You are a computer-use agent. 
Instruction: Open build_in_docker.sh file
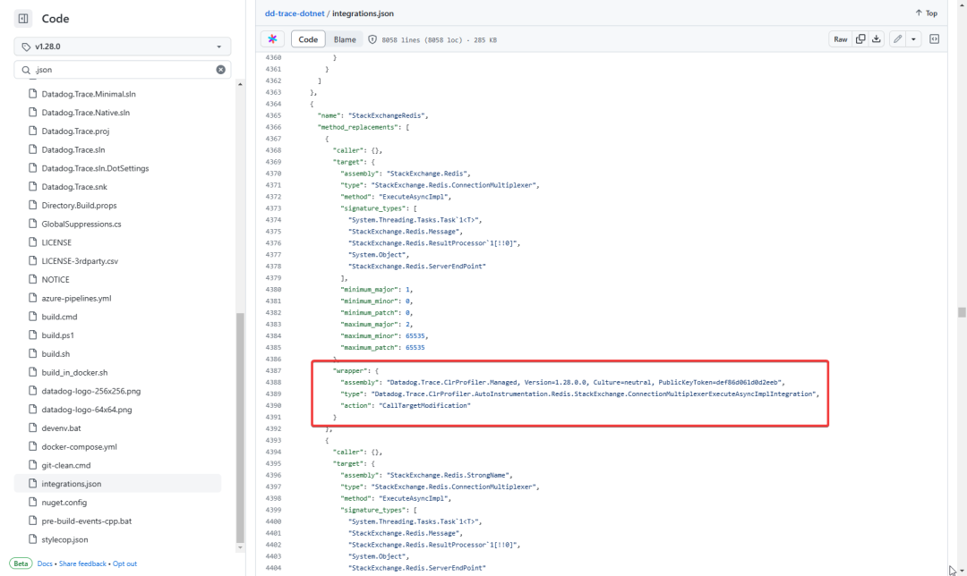(74, 372)
